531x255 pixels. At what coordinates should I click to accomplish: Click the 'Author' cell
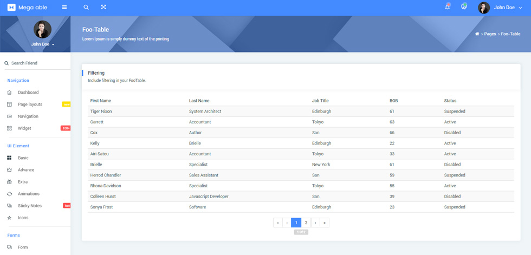[196, 133]
